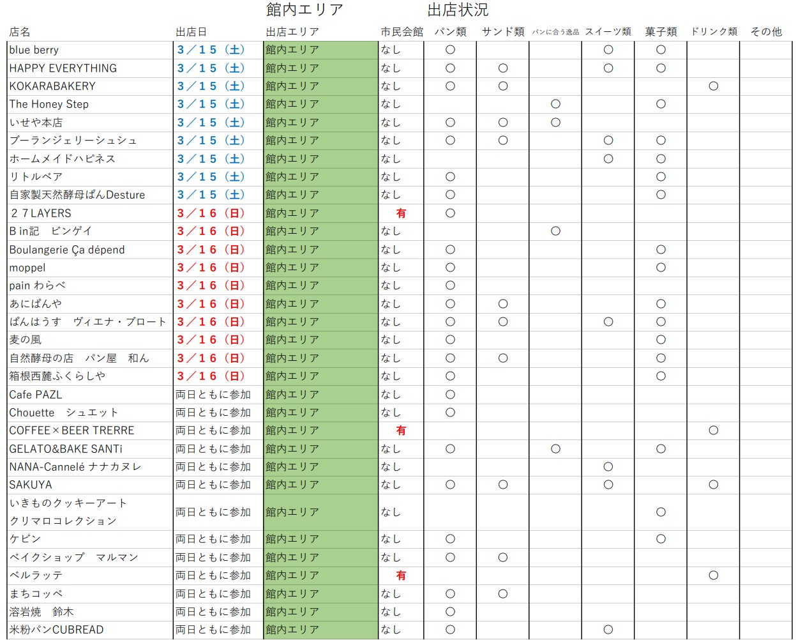The width and height of the screenshot is (796, 640).
Task: Select the 'サンド類' column header
Action: (x=503, y=32)
